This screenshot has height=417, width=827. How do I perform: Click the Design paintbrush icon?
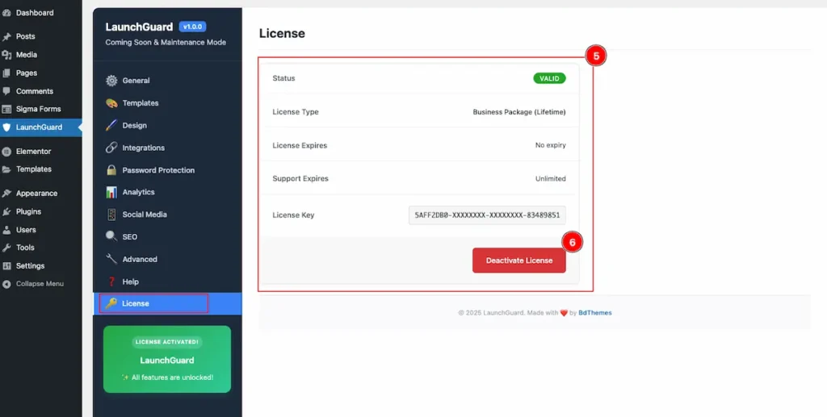click(x=111, y=125)
